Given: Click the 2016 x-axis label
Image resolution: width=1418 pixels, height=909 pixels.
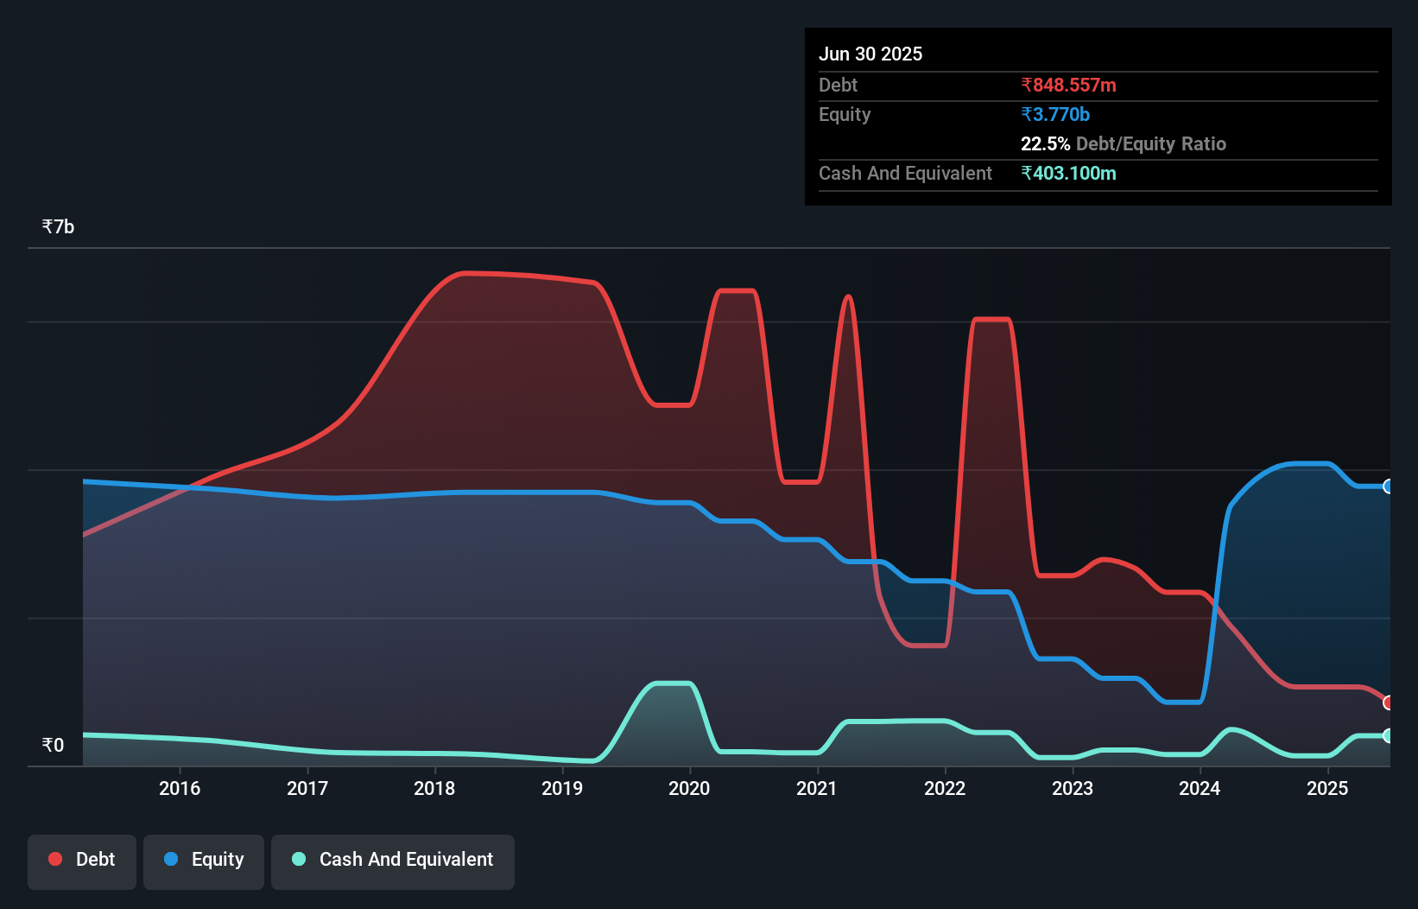Looking at the screenshot, I should click(180, 788).
